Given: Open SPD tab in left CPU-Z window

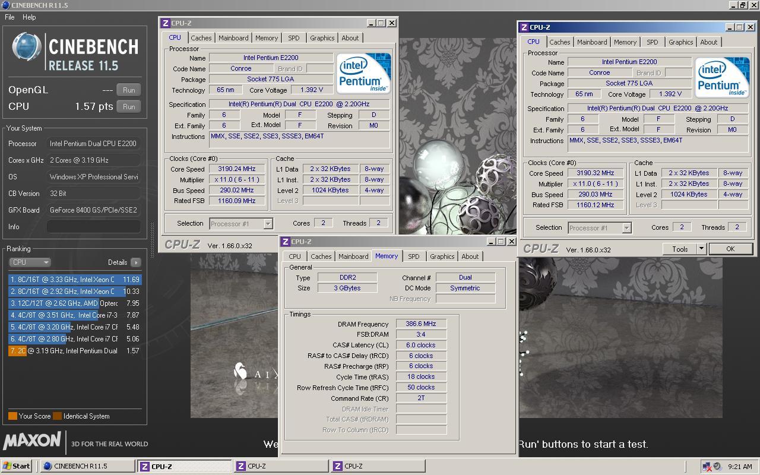Looking at the screenshot, I should [x=294, y=38].
